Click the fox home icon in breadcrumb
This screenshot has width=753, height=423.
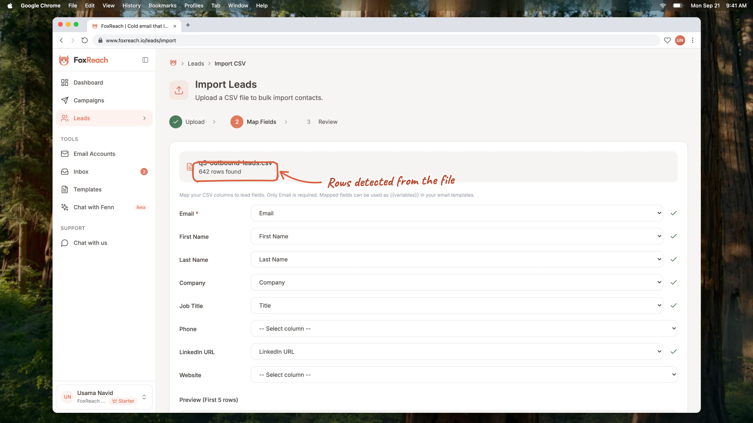(173, 63)
